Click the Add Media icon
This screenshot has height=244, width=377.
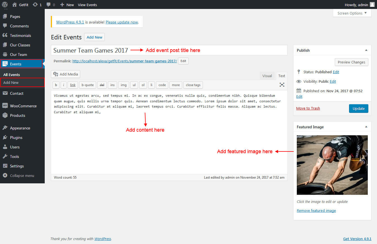pyautogui.click(x=56, y=74)
